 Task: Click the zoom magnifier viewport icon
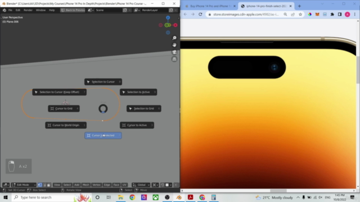(x=174, y=38)
